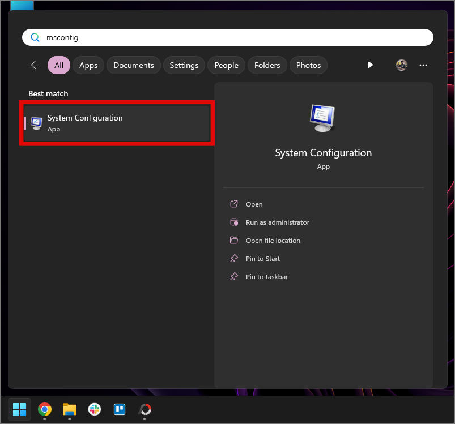455x424 pixels.
Task: Switch to the People filter
Action: (226, 65)
